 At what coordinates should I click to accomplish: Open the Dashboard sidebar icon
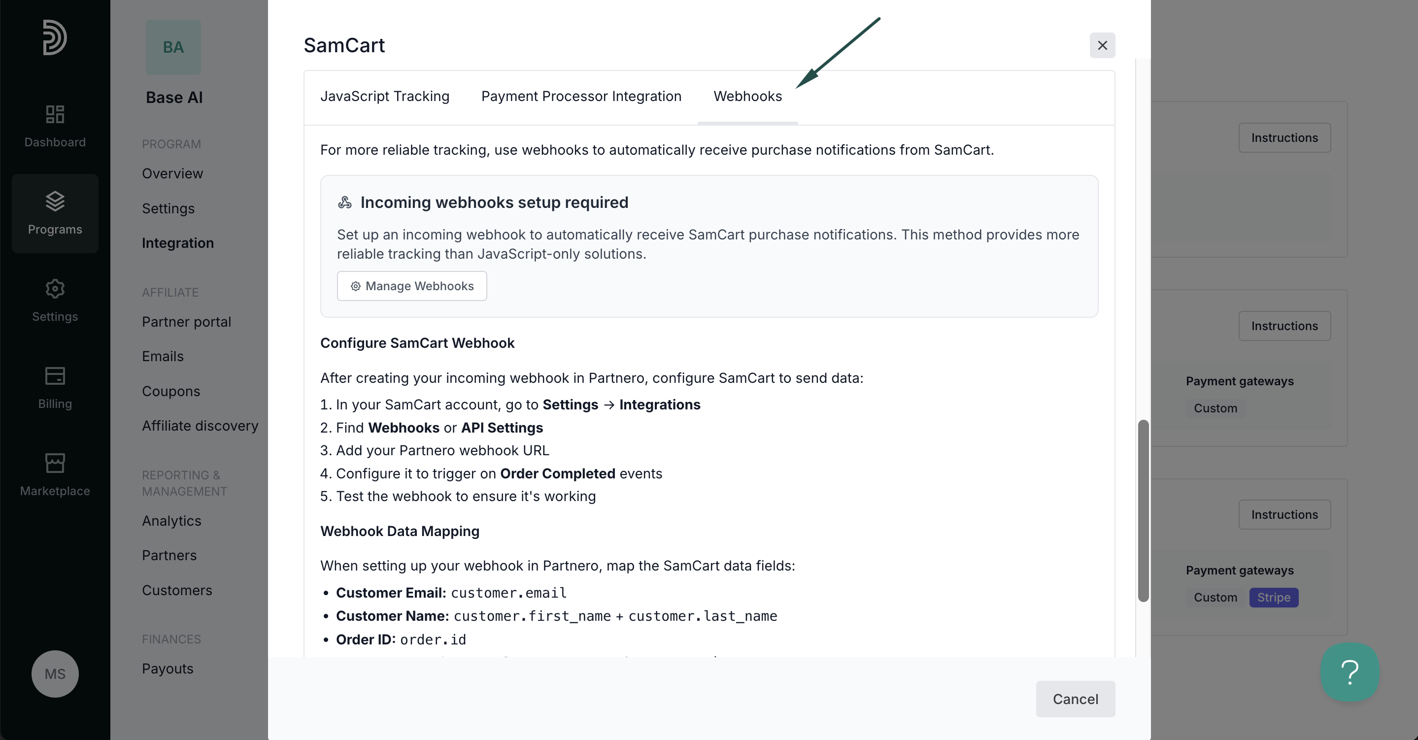click(x=55, y=114)
